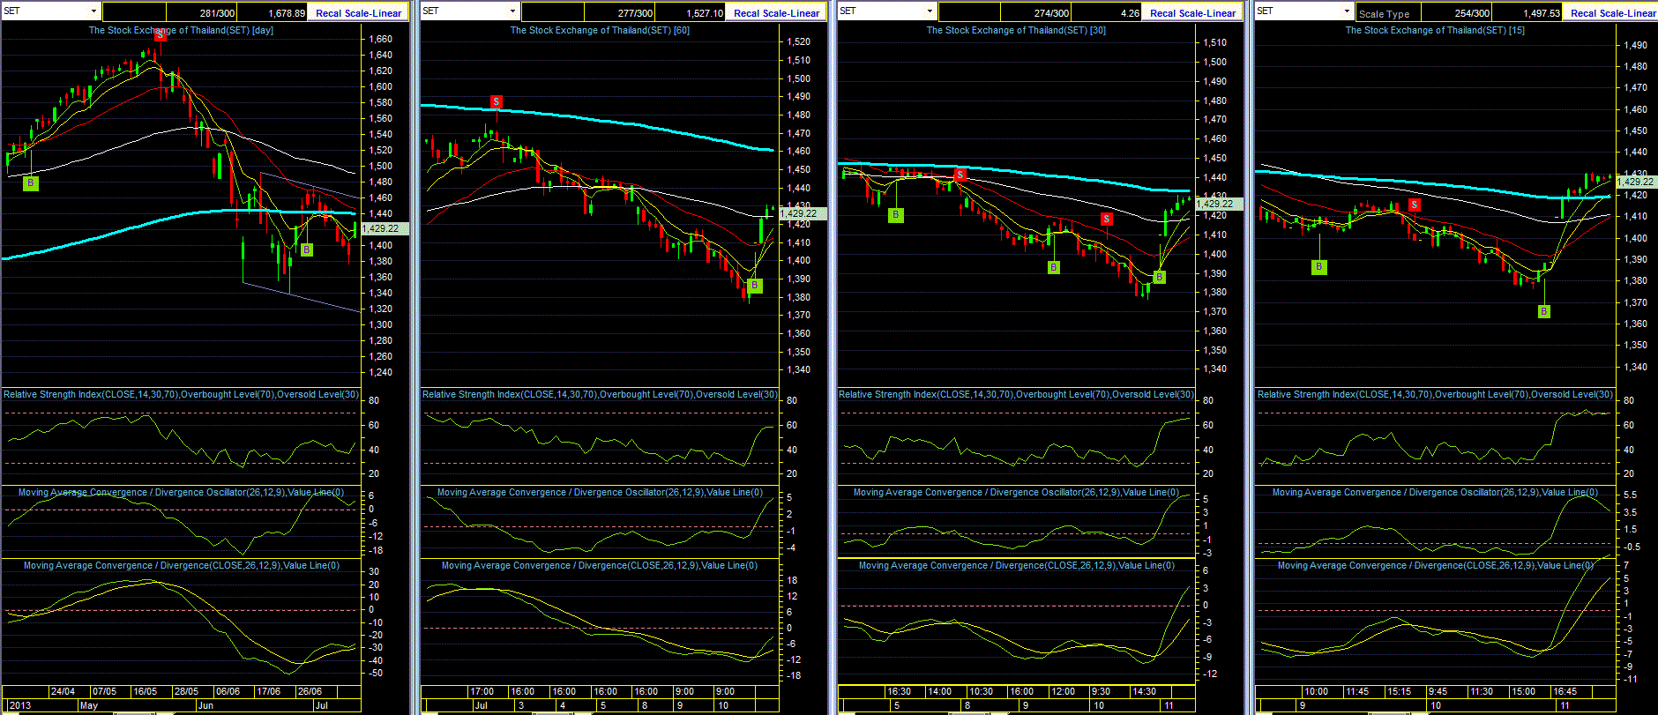Click the first sell marker on the 30-minute chart

960,175
